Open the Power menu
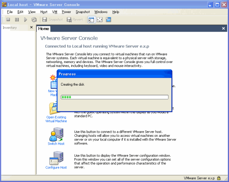 [66, 12]
